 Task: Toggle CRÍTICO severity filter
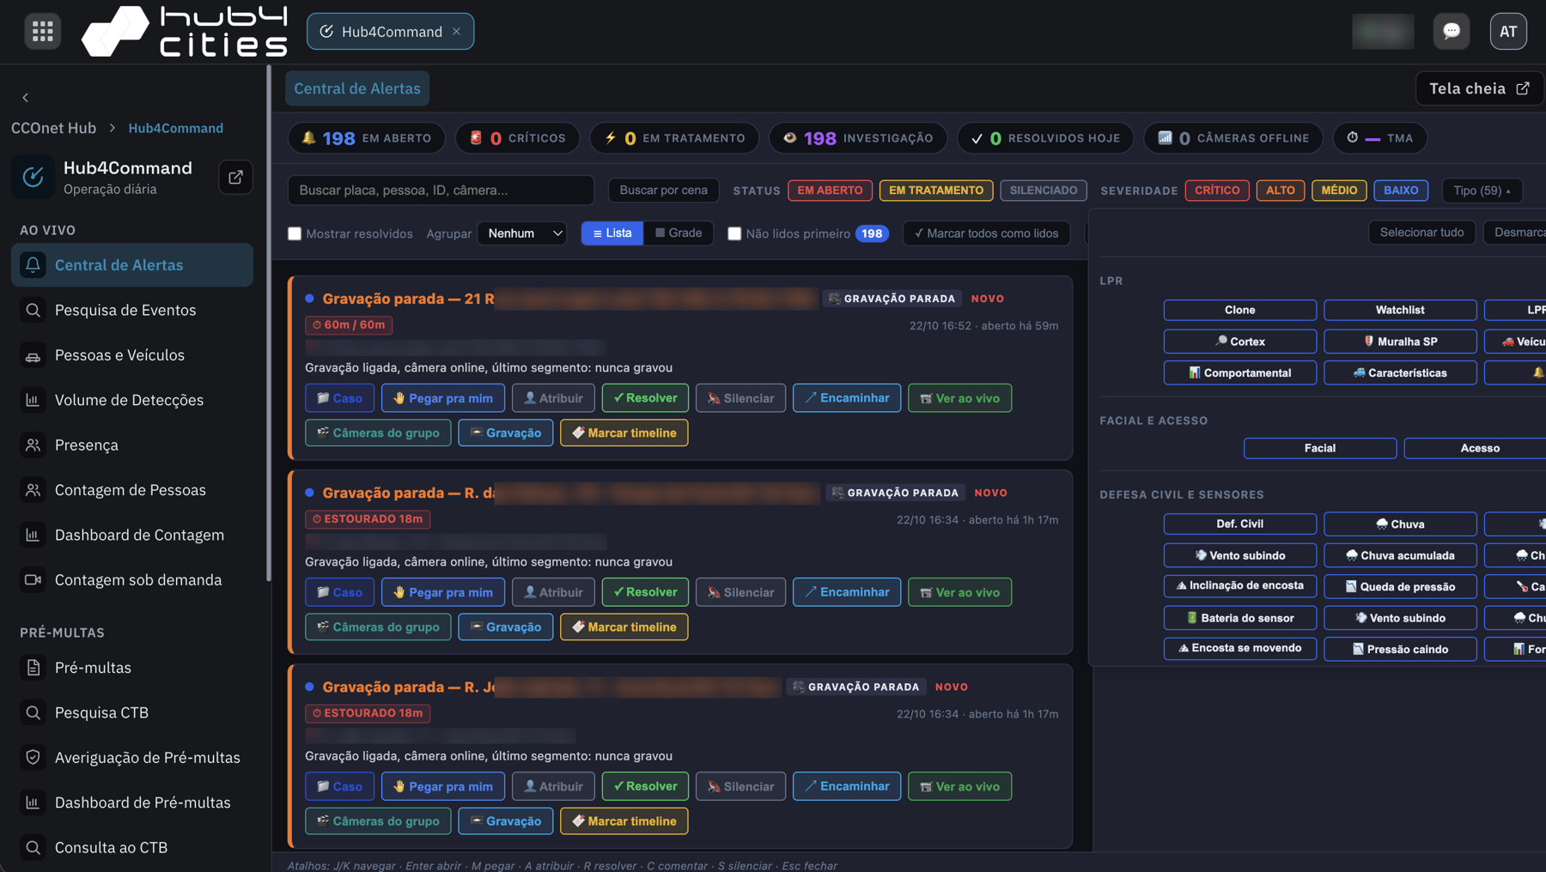1217,191
